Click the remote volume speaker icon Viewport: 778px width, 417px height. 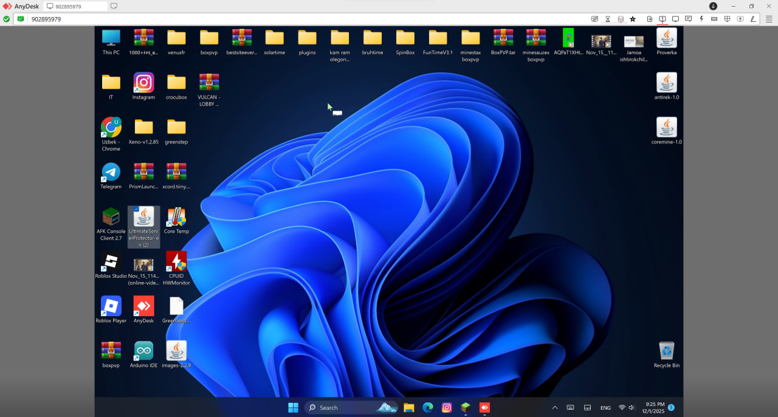point(632,408)
